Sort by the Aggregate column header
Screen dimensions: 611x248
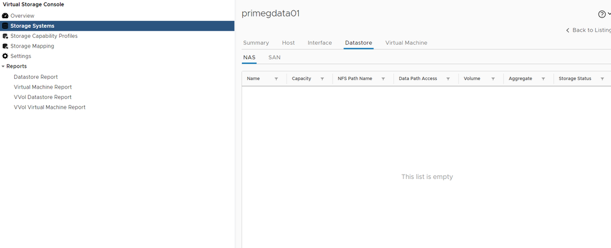tap(520, 79)
